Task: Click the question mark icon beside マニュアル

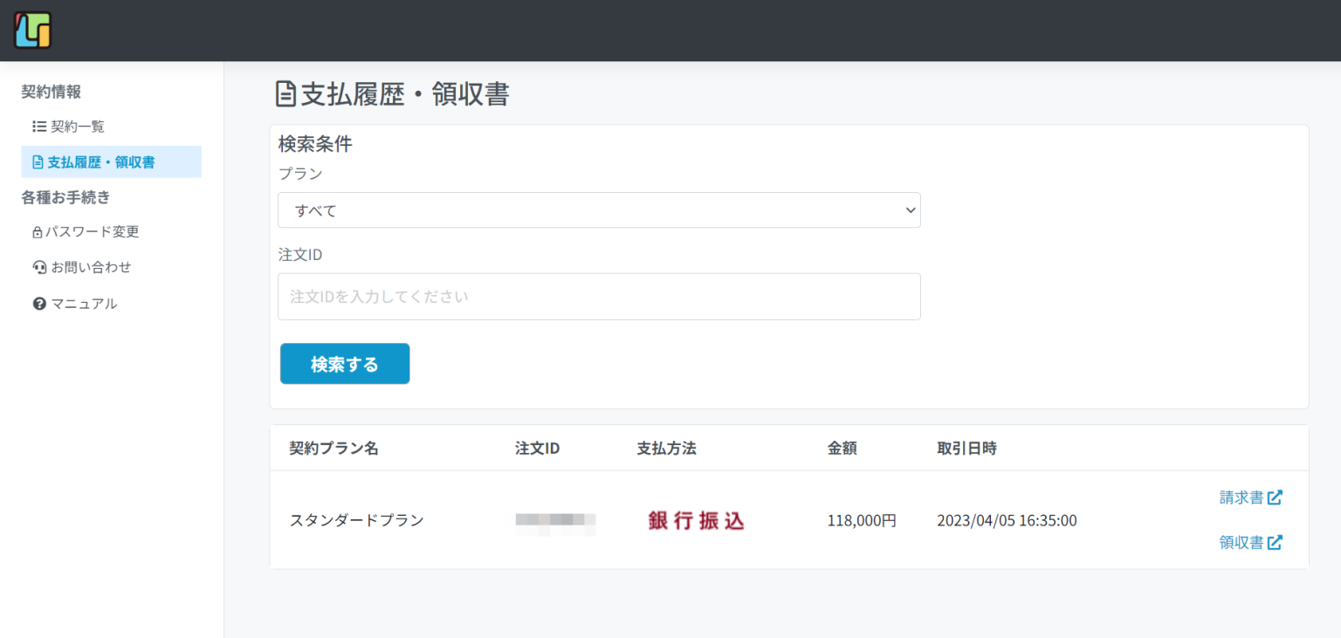Action: pyautogui.click(x=39, y=304)
